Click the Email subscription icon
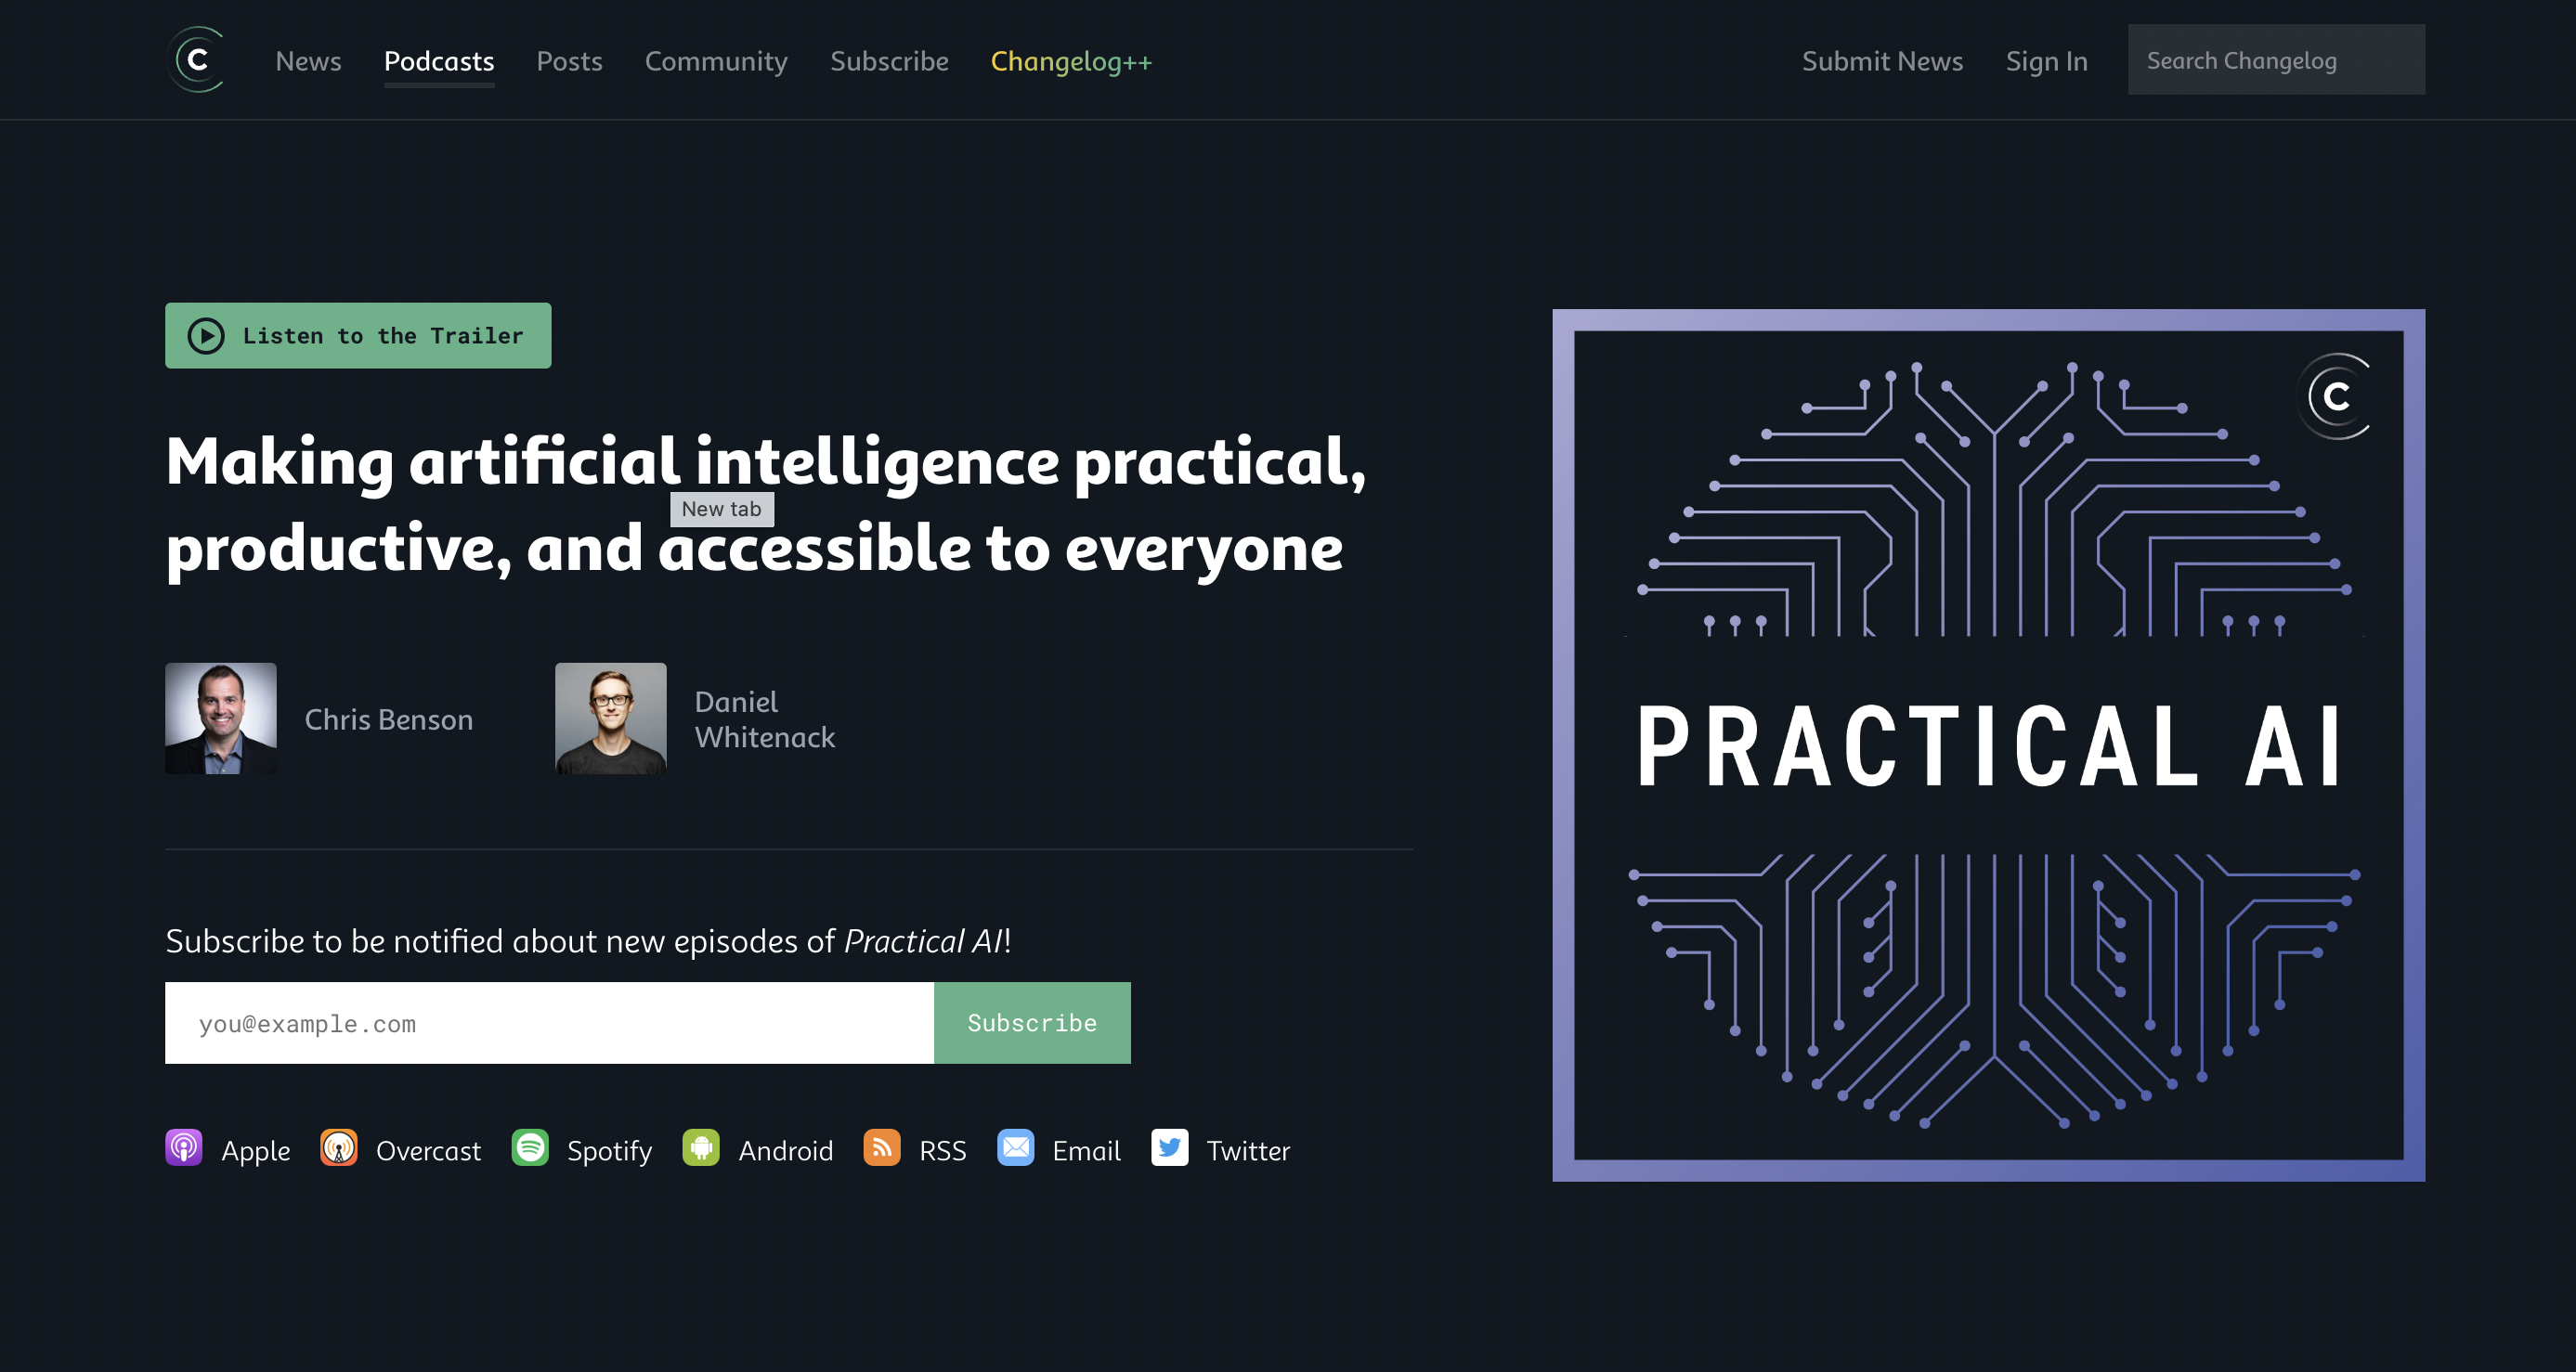Image resolution: width=2576 pixels, height=1372 pixels. [1017, 1149]
